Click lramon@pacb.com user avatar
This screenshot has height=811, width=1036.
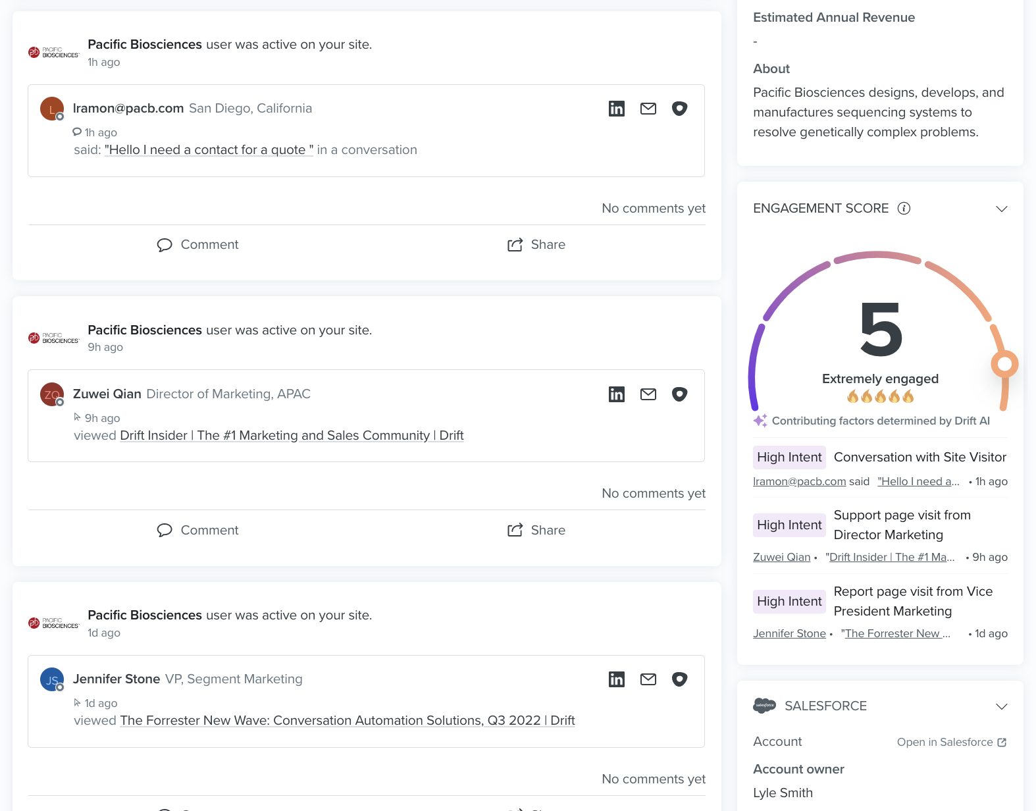tap(52, 109)
